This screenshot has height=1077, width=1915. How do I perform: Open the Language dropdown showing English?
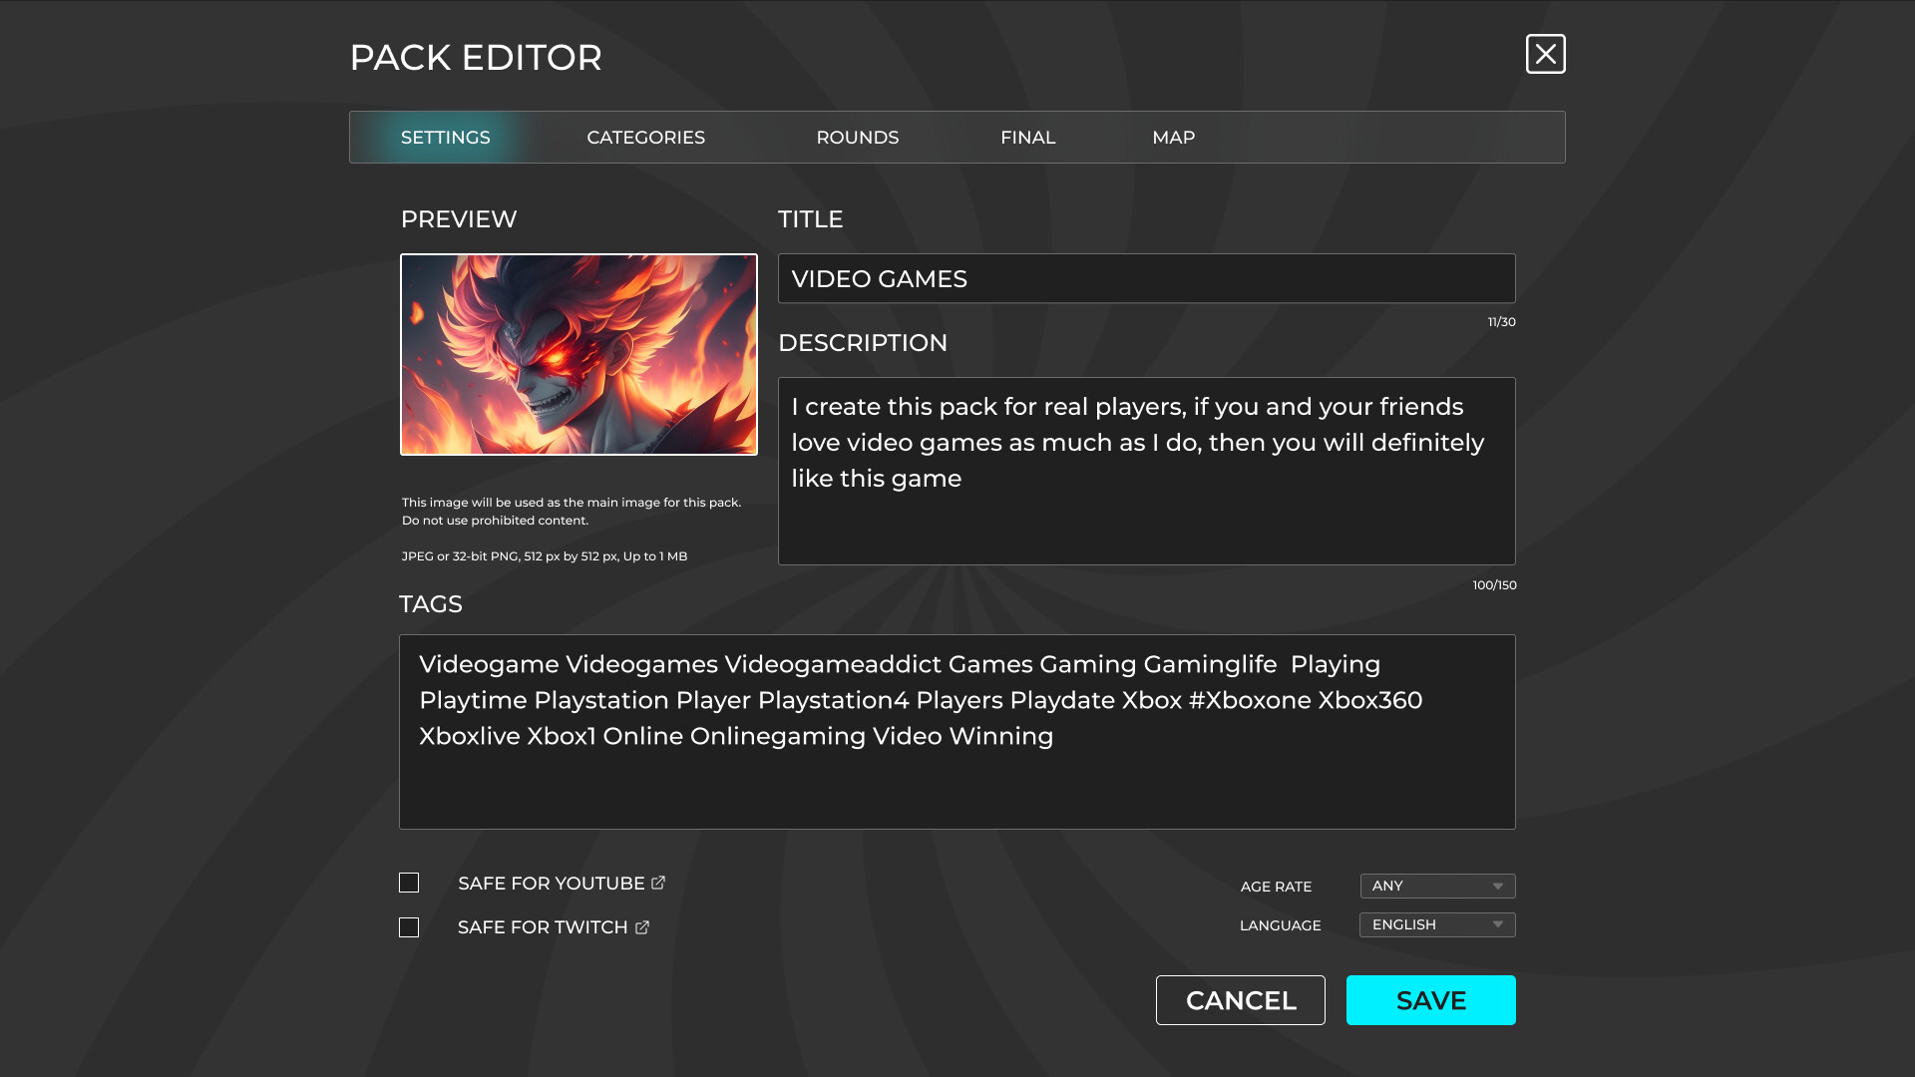(1436, 924)
